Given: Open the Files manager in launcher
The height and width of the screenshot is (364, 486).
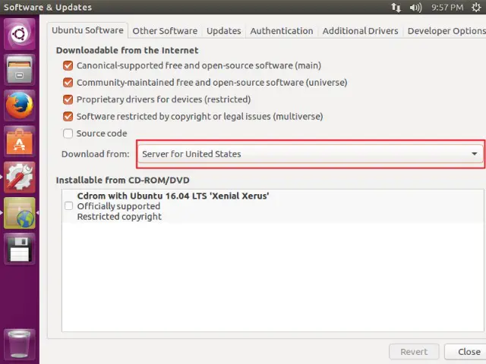Looking at the screenshot, I should pos(19,70).
